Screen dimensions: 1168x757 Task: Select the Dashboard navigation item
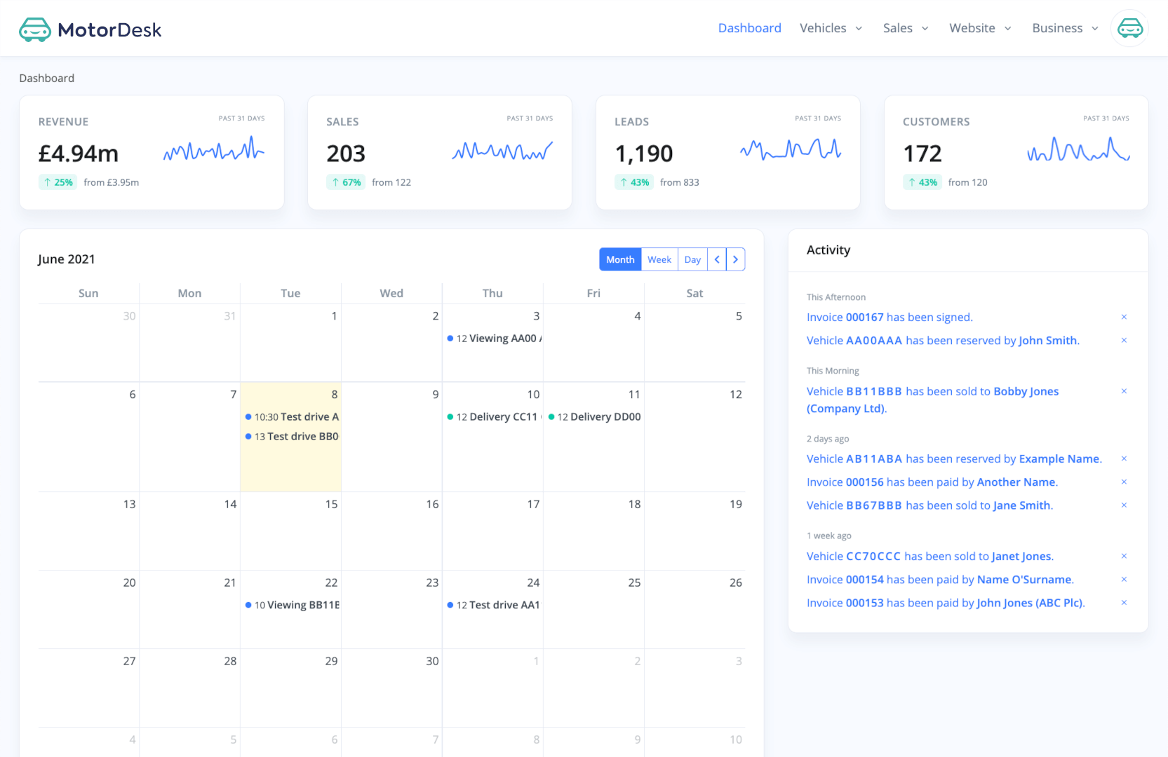tap(749, 28)
